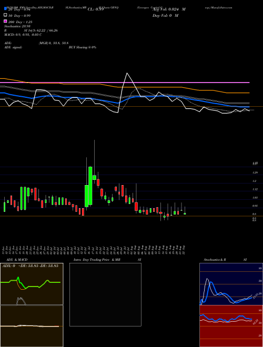Image resolution: width=263 pixels, height=347 pixels.
Task: Open the empty Intra Day Trading Price panel
Action: tap(105, 294)
